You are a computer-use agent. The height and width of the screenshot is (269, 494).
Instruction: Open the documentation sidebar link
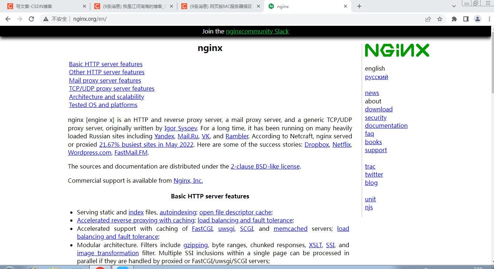pos(386,126)
